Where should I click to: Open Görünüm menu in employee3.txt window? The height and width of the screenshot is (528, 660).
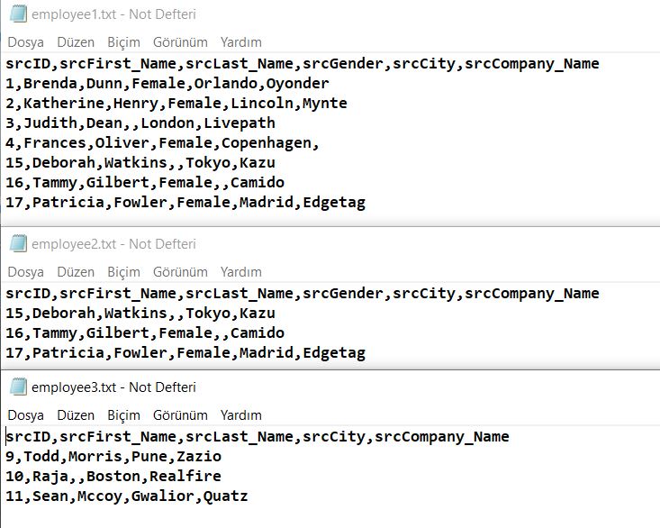(x=180, y=415)
